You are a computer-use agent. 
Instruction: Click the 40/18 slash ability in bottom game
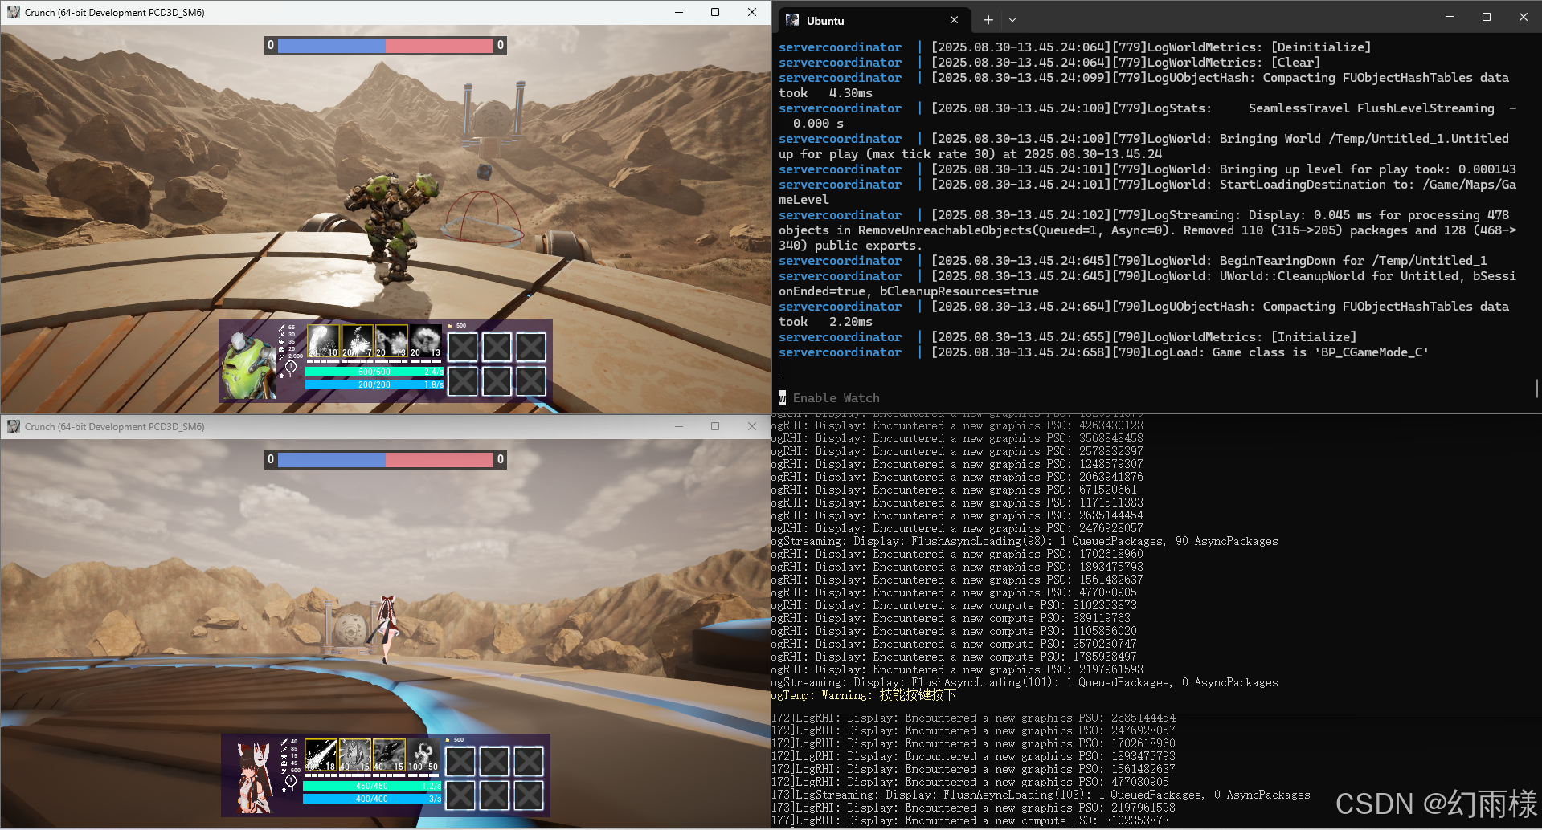[321, 755]
